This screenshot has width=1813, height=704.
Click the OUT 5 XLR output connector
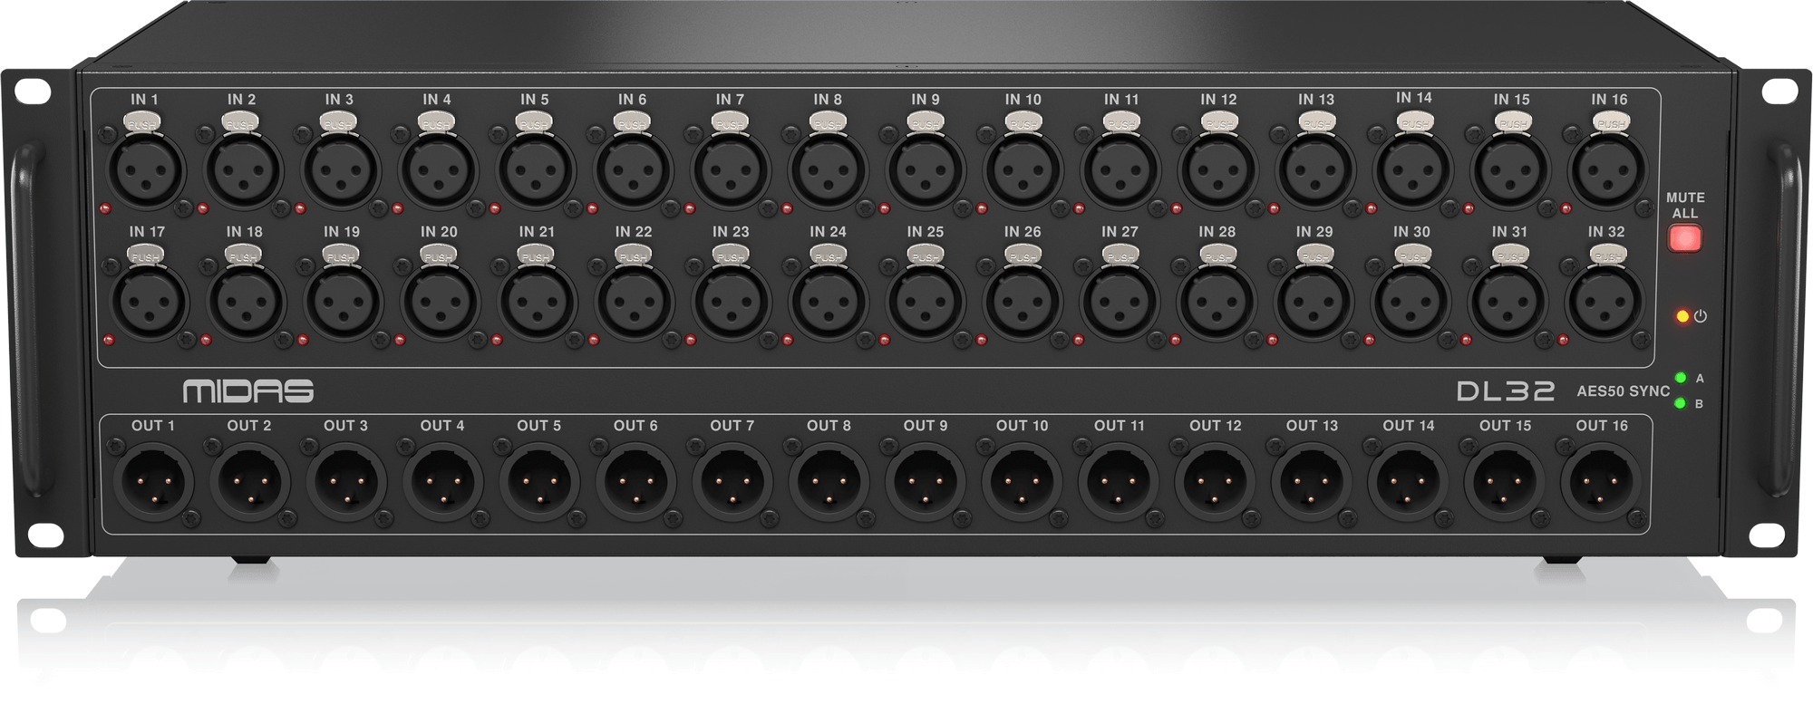click(x=539, y=481)
